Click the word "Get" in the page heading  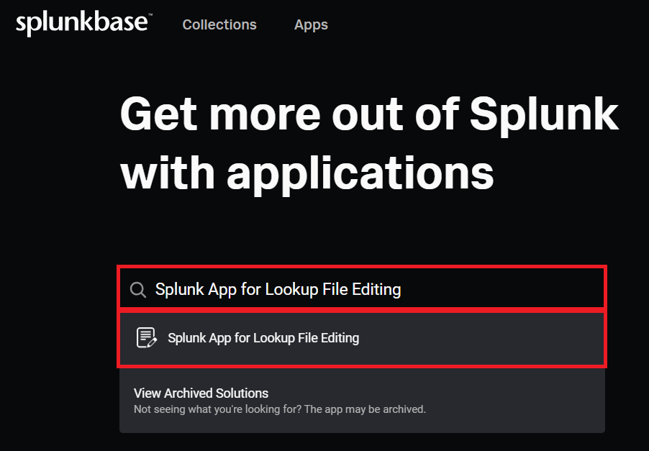(157, 113)
